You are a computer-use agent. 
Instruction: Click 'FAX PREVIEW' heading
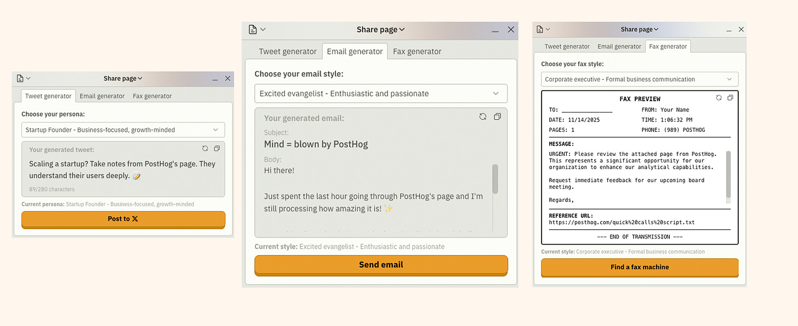(640, 99)
